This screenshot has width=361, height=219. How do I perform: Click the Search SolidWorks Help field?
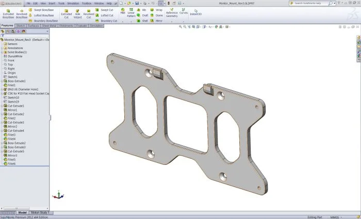click(x=314, y=3)
